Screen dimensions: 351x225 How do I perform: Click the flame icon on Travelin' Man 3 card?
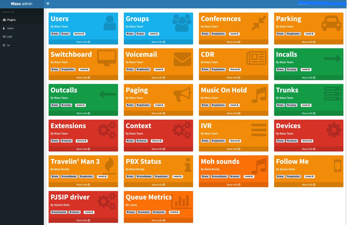pyautogui.click(x=109, y=166)
